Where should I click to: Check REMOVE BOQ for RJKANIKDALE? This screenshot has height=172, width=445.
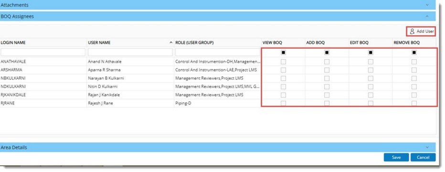414,95
